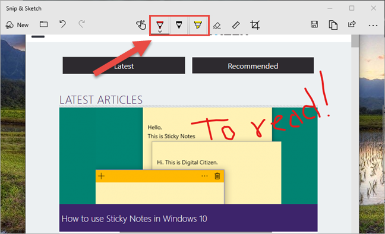Close the Snip & Sketch window

(x=374, y=8)
